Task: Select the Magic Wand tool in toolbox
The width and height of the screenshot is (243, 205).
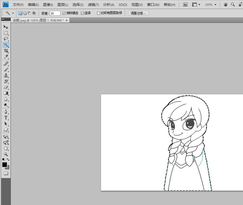Action: tap(6, 45)
